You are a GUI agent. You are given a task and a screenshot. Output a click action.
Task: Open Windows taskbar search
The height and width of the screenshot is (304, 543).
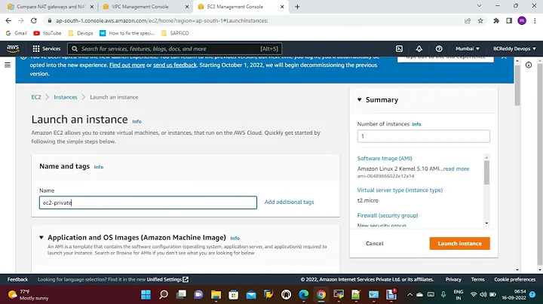tap(164, 294)
